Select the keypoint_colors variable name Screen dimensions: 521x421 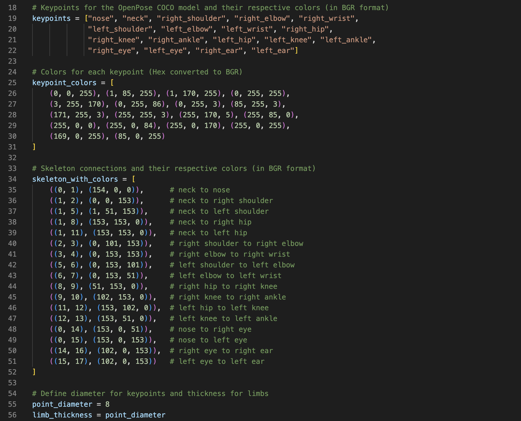pyautogui.click(x=64, y=83)
